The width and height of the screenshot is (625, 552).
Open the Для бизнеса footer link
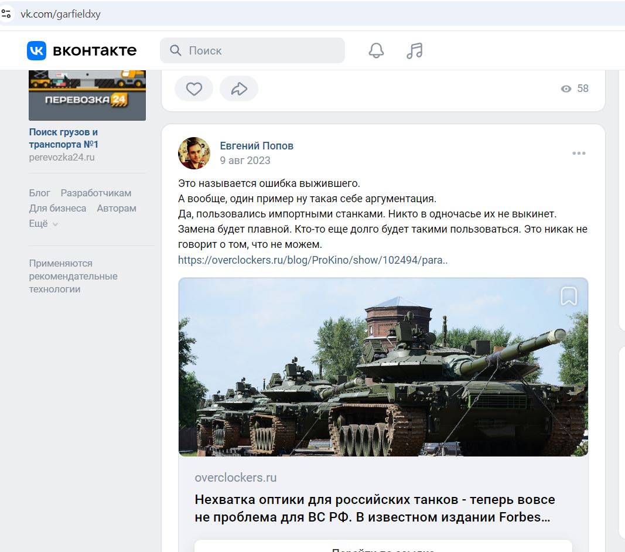coord(57,208)
